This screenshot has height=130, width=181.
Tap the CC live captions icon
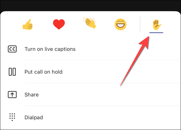(x=12, y=49)
